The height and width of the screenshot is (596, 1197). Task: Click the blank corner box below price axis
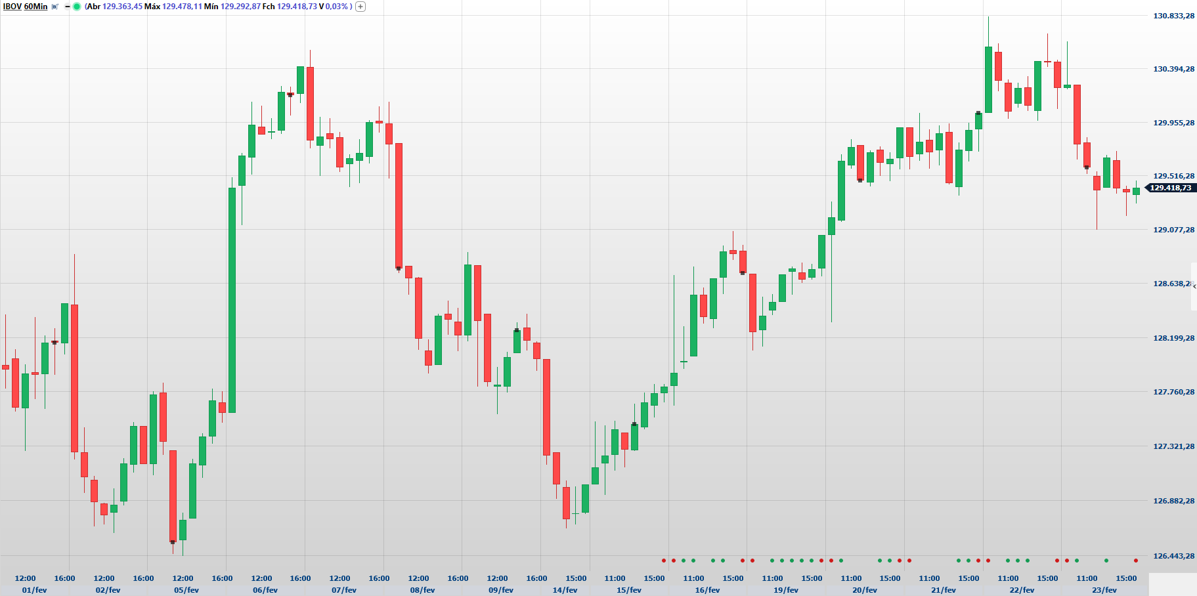tap(1173, 584)
